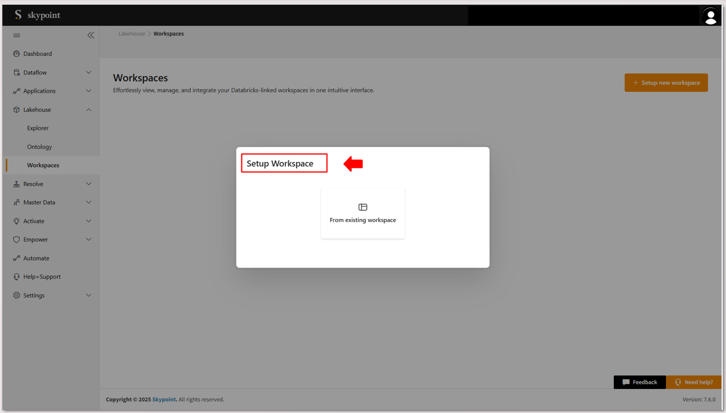The height and width of the screenshot is (413, 726).
Task: Collapse the Lakehouse chevron
Action: 89,110
